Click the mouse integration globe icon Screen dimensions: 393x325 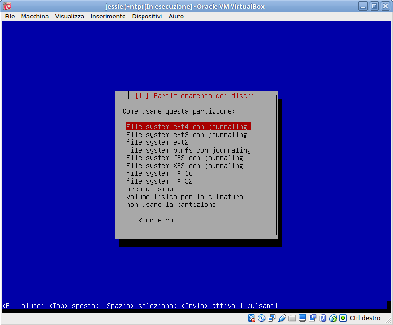(333, 318)
